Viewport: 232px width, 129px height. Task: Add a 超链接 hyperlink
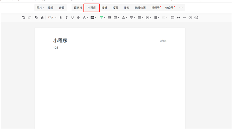pos(78,8)
